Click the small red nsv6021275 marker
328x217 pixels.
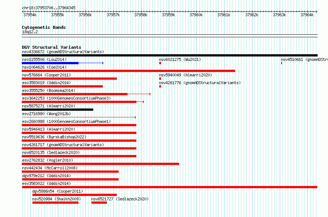coord(160,63)
